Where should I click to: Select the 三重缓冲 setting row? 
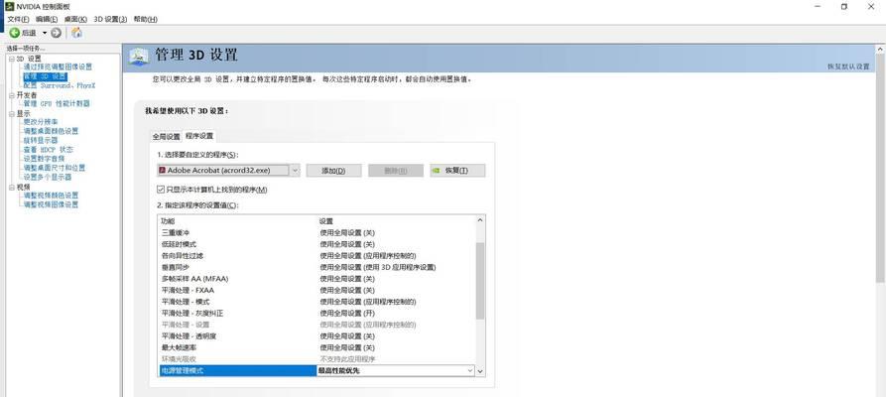(316, 233)
